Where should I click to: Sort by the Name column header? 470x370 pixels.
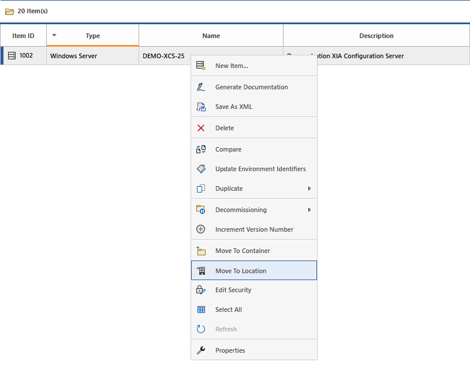[211, 36]
